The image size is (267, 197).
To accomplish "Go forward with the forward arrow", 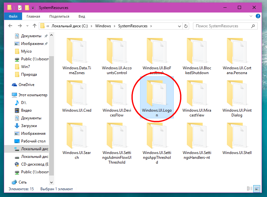I will 20,26.
